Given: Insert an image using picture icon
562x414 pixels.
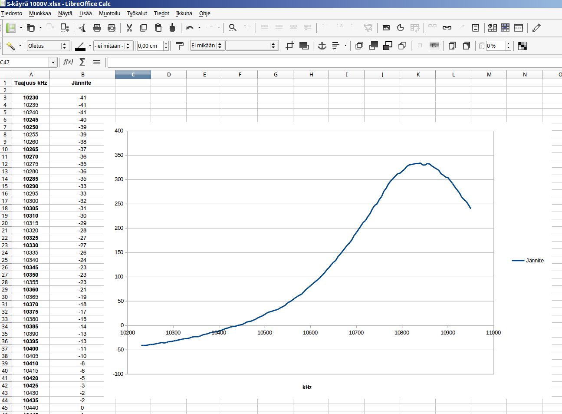Looking at the screenshot, I should coord(386,28).
